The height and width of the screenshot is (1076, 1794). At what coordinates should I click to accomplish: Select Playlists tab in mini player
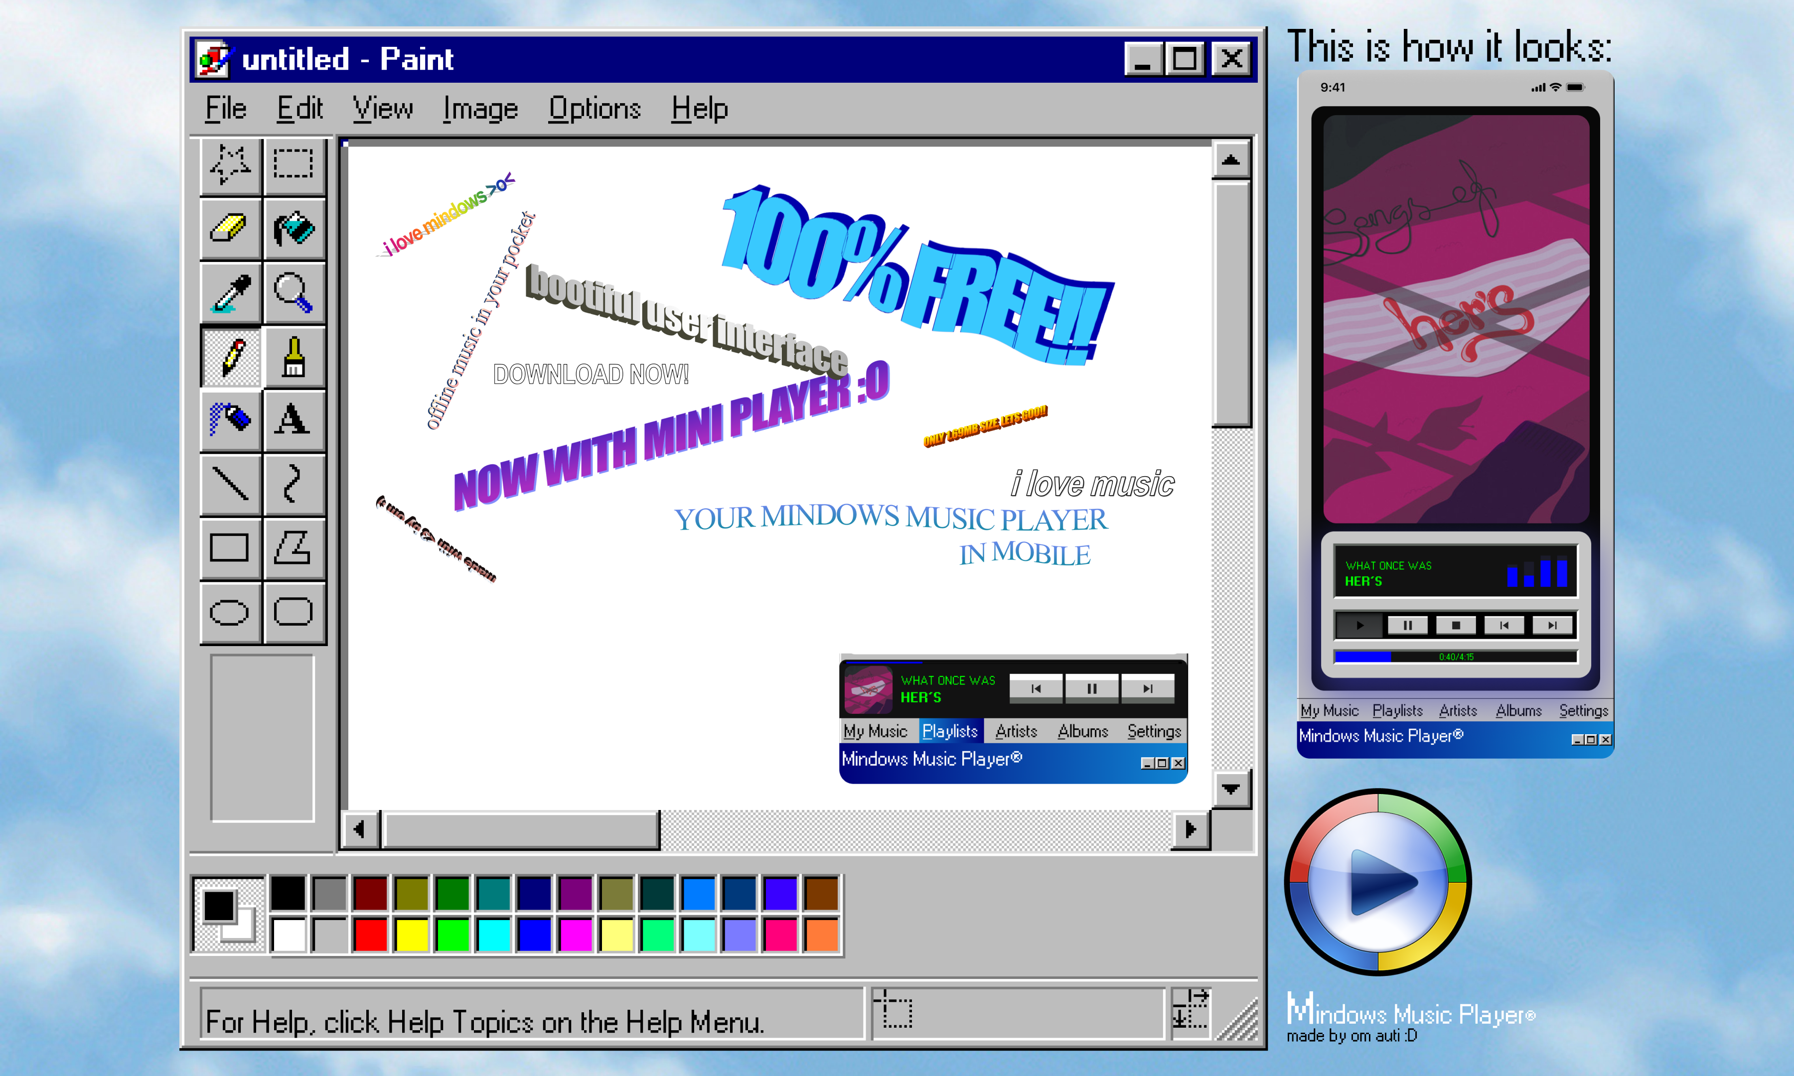click(950, 732)
